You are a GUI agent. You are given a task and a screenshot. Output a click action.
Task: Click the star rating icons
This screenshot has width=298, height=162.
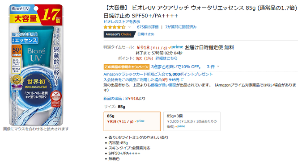click(115, 27)
